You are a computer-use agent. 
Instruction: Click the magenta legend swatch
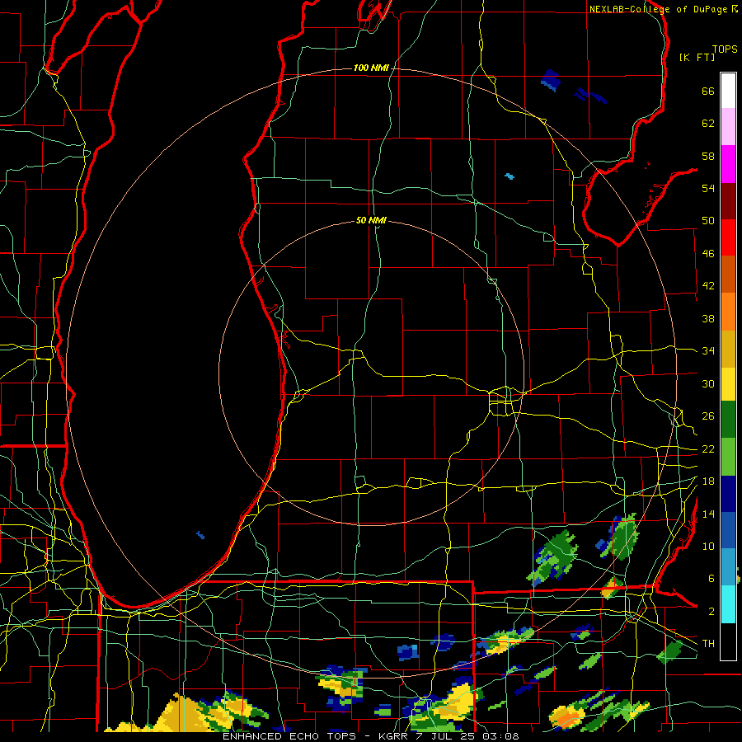point(728,164)
